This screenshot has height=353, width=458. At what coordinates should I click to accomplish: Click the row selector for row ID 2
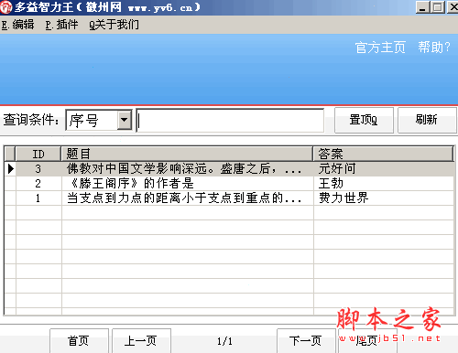tap(10, 184)
